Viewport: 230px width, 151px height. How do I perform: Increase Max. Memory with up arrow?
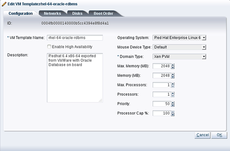point(173,65)
